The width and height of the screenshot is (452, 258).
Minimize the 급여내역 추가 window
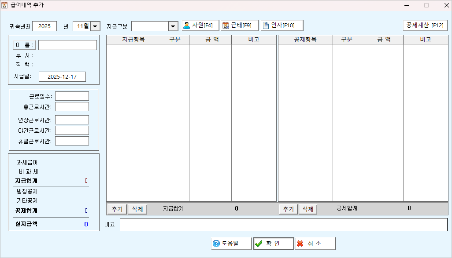[x=407, y=5]
